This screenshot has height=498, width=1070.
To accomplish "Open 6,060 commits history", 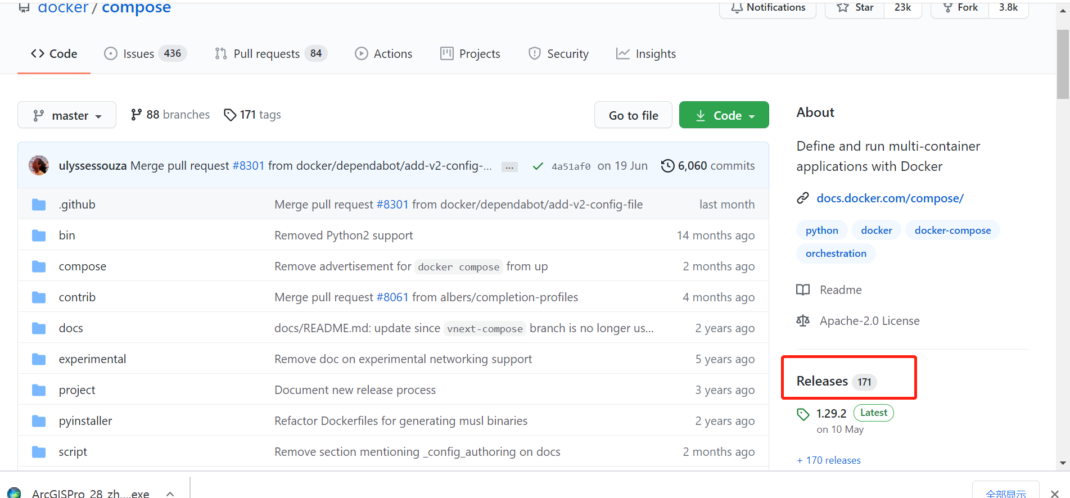I will pyautogui.click(x=708, y=166).
